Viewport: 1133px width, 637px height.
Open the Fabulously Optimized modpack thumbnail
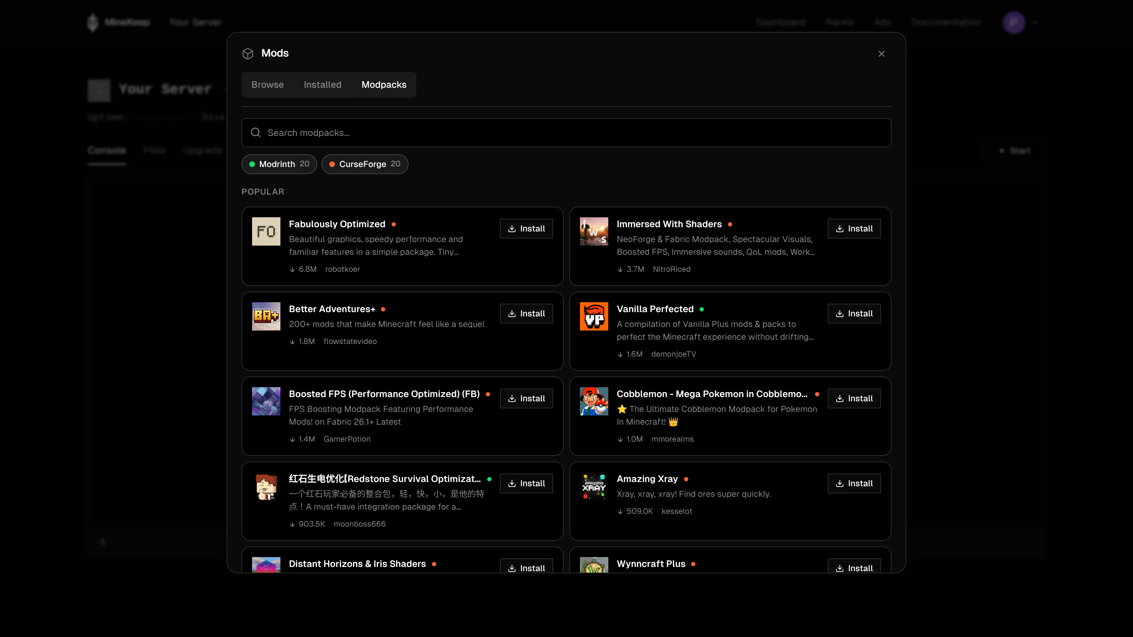coord(266,231)
